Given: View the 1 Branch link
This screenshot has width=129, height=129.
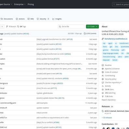Looking at the screenshot, I should (11, 26).
